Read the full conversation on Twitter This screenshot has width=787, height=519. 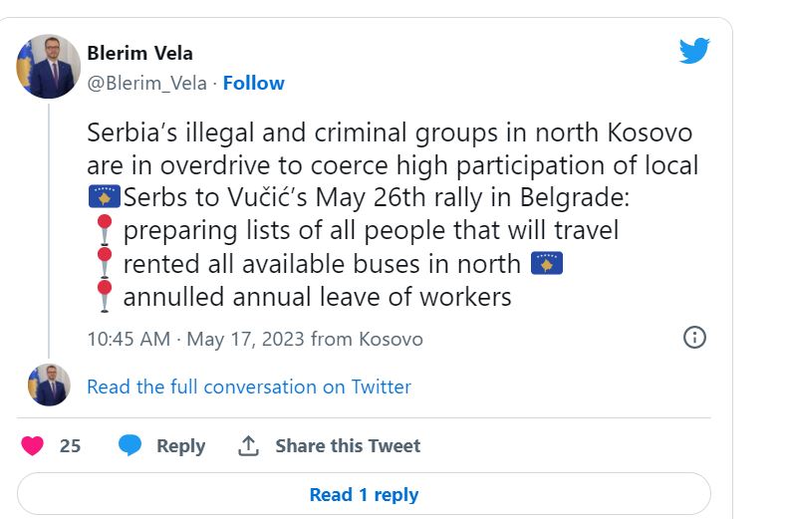click(x=249, y=387)
